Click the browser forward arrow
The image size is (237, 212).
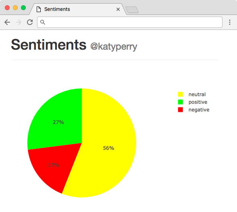[x=19, y=22]
